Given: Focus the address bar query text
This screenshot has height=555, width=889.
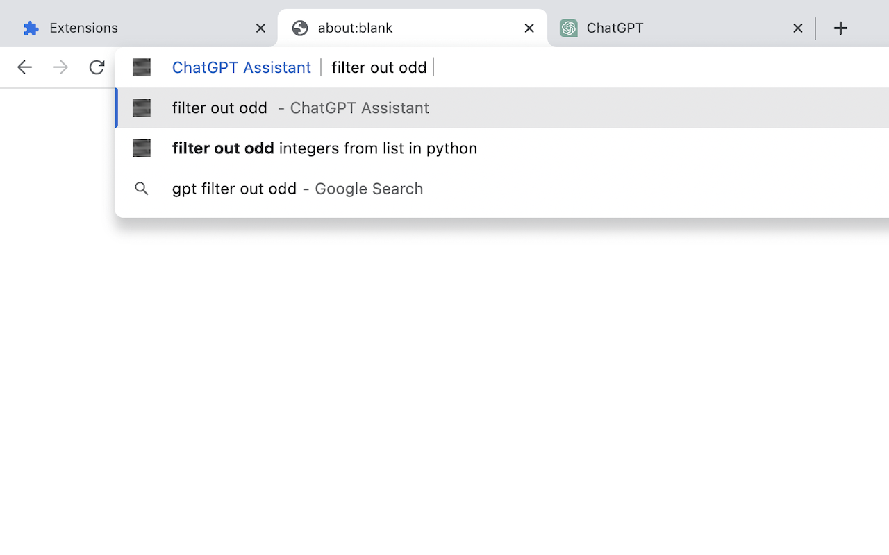Looking at the screenshot, I should (379, 67).
